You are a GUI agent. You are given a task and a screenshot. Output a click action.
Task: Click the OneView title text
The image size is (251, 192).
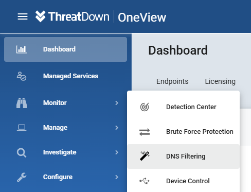142,18
